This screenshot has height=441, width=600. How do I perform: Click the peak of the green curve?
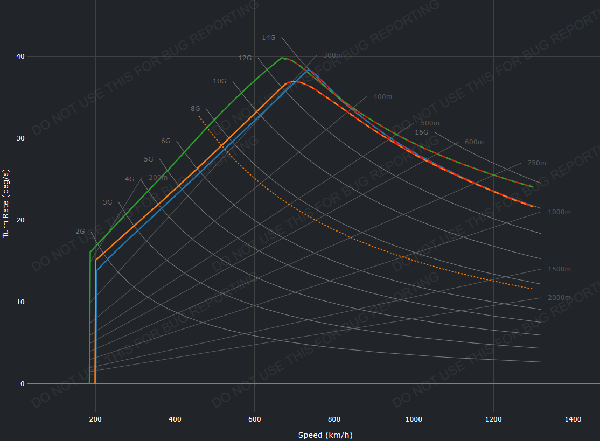[x=282, y=58]
